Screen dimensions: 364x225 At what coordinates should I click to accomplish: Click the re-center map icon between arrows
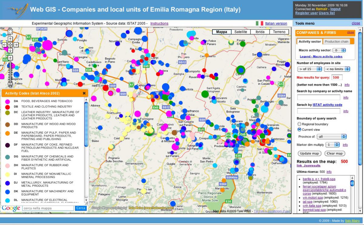click(x=10, y=45)
